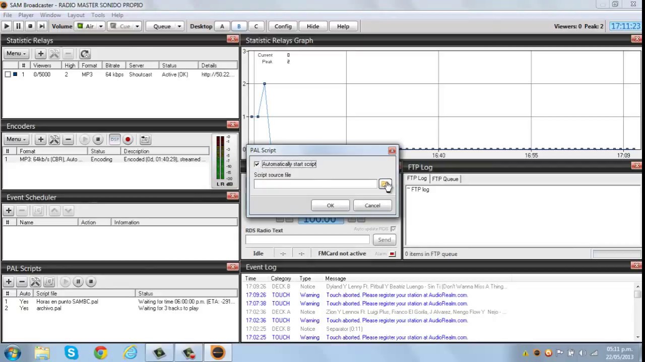Image resolution: width=645 pixels, height=362 pixels.
Task: Skip to next track in toolbar
Action: click(x=42, y=26)
